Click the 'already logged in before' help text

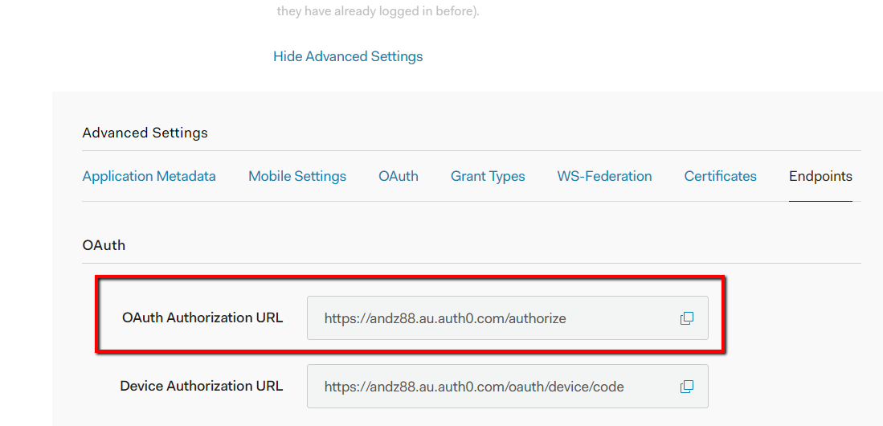(x=378, y=11)
